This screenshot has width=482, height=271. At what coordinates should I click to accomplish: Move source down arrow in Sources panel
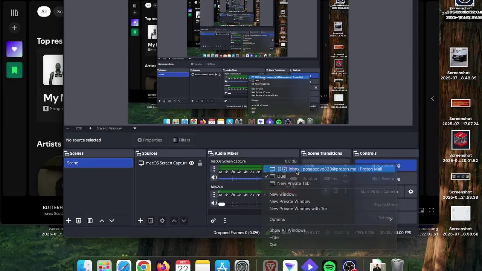tap(184, 221)
